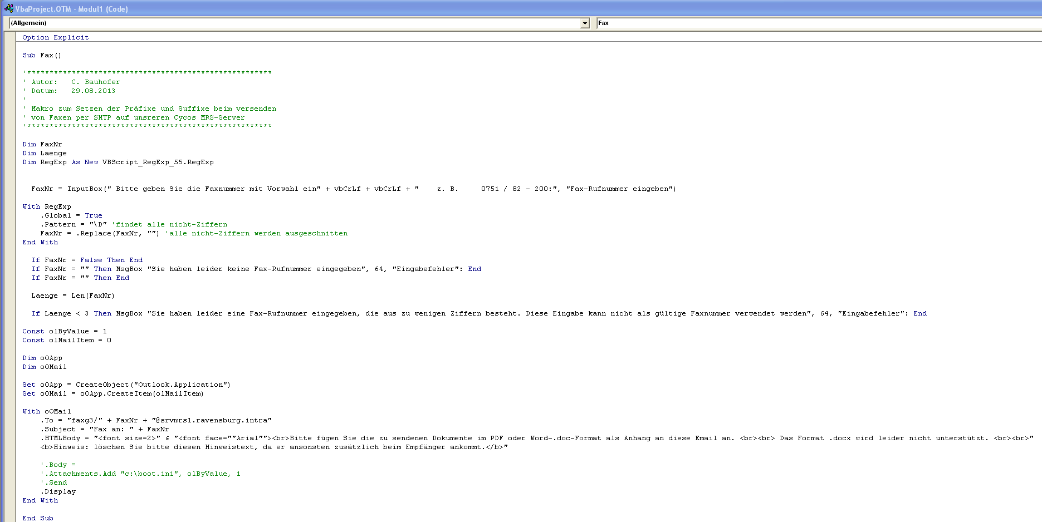1042x522 pixels.
Task: Click the VBScript_RegExp_55.RegExp type declaration
Action: (x=158, y=162)
